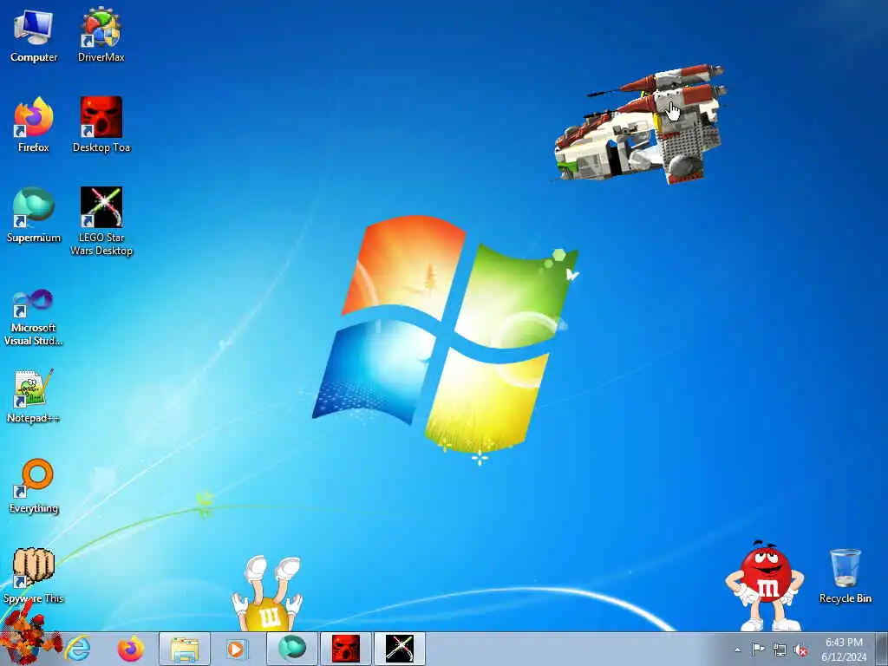The width and height of the screenshot is (888, 666).
Task: Click the red M&M desktop character
Action: pos(765,585)
